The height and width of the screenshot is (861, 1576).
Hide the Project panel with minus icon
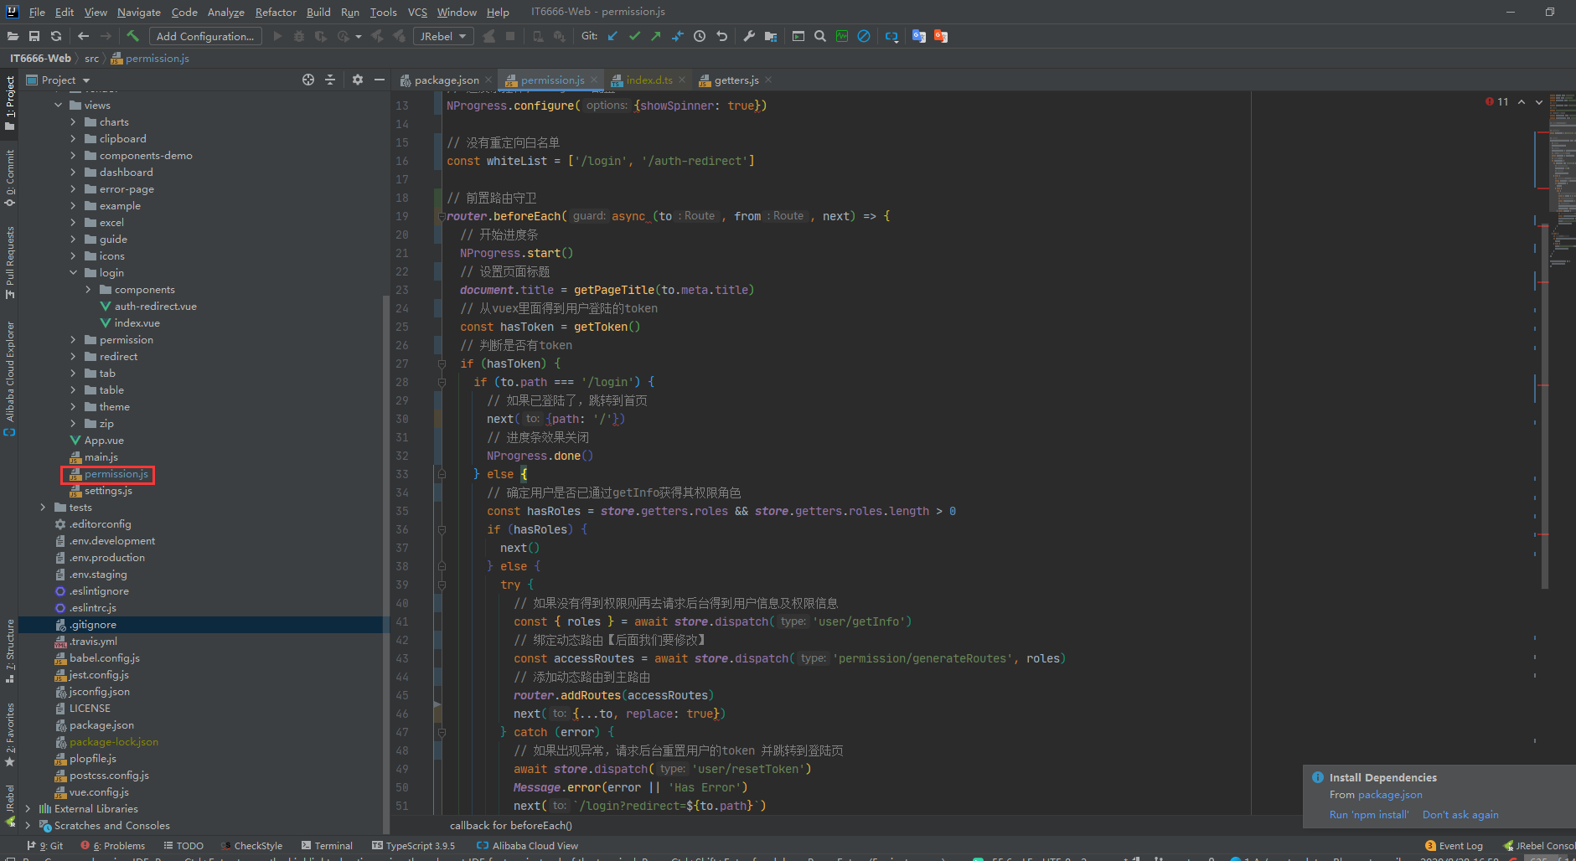[x=380, y=80]
